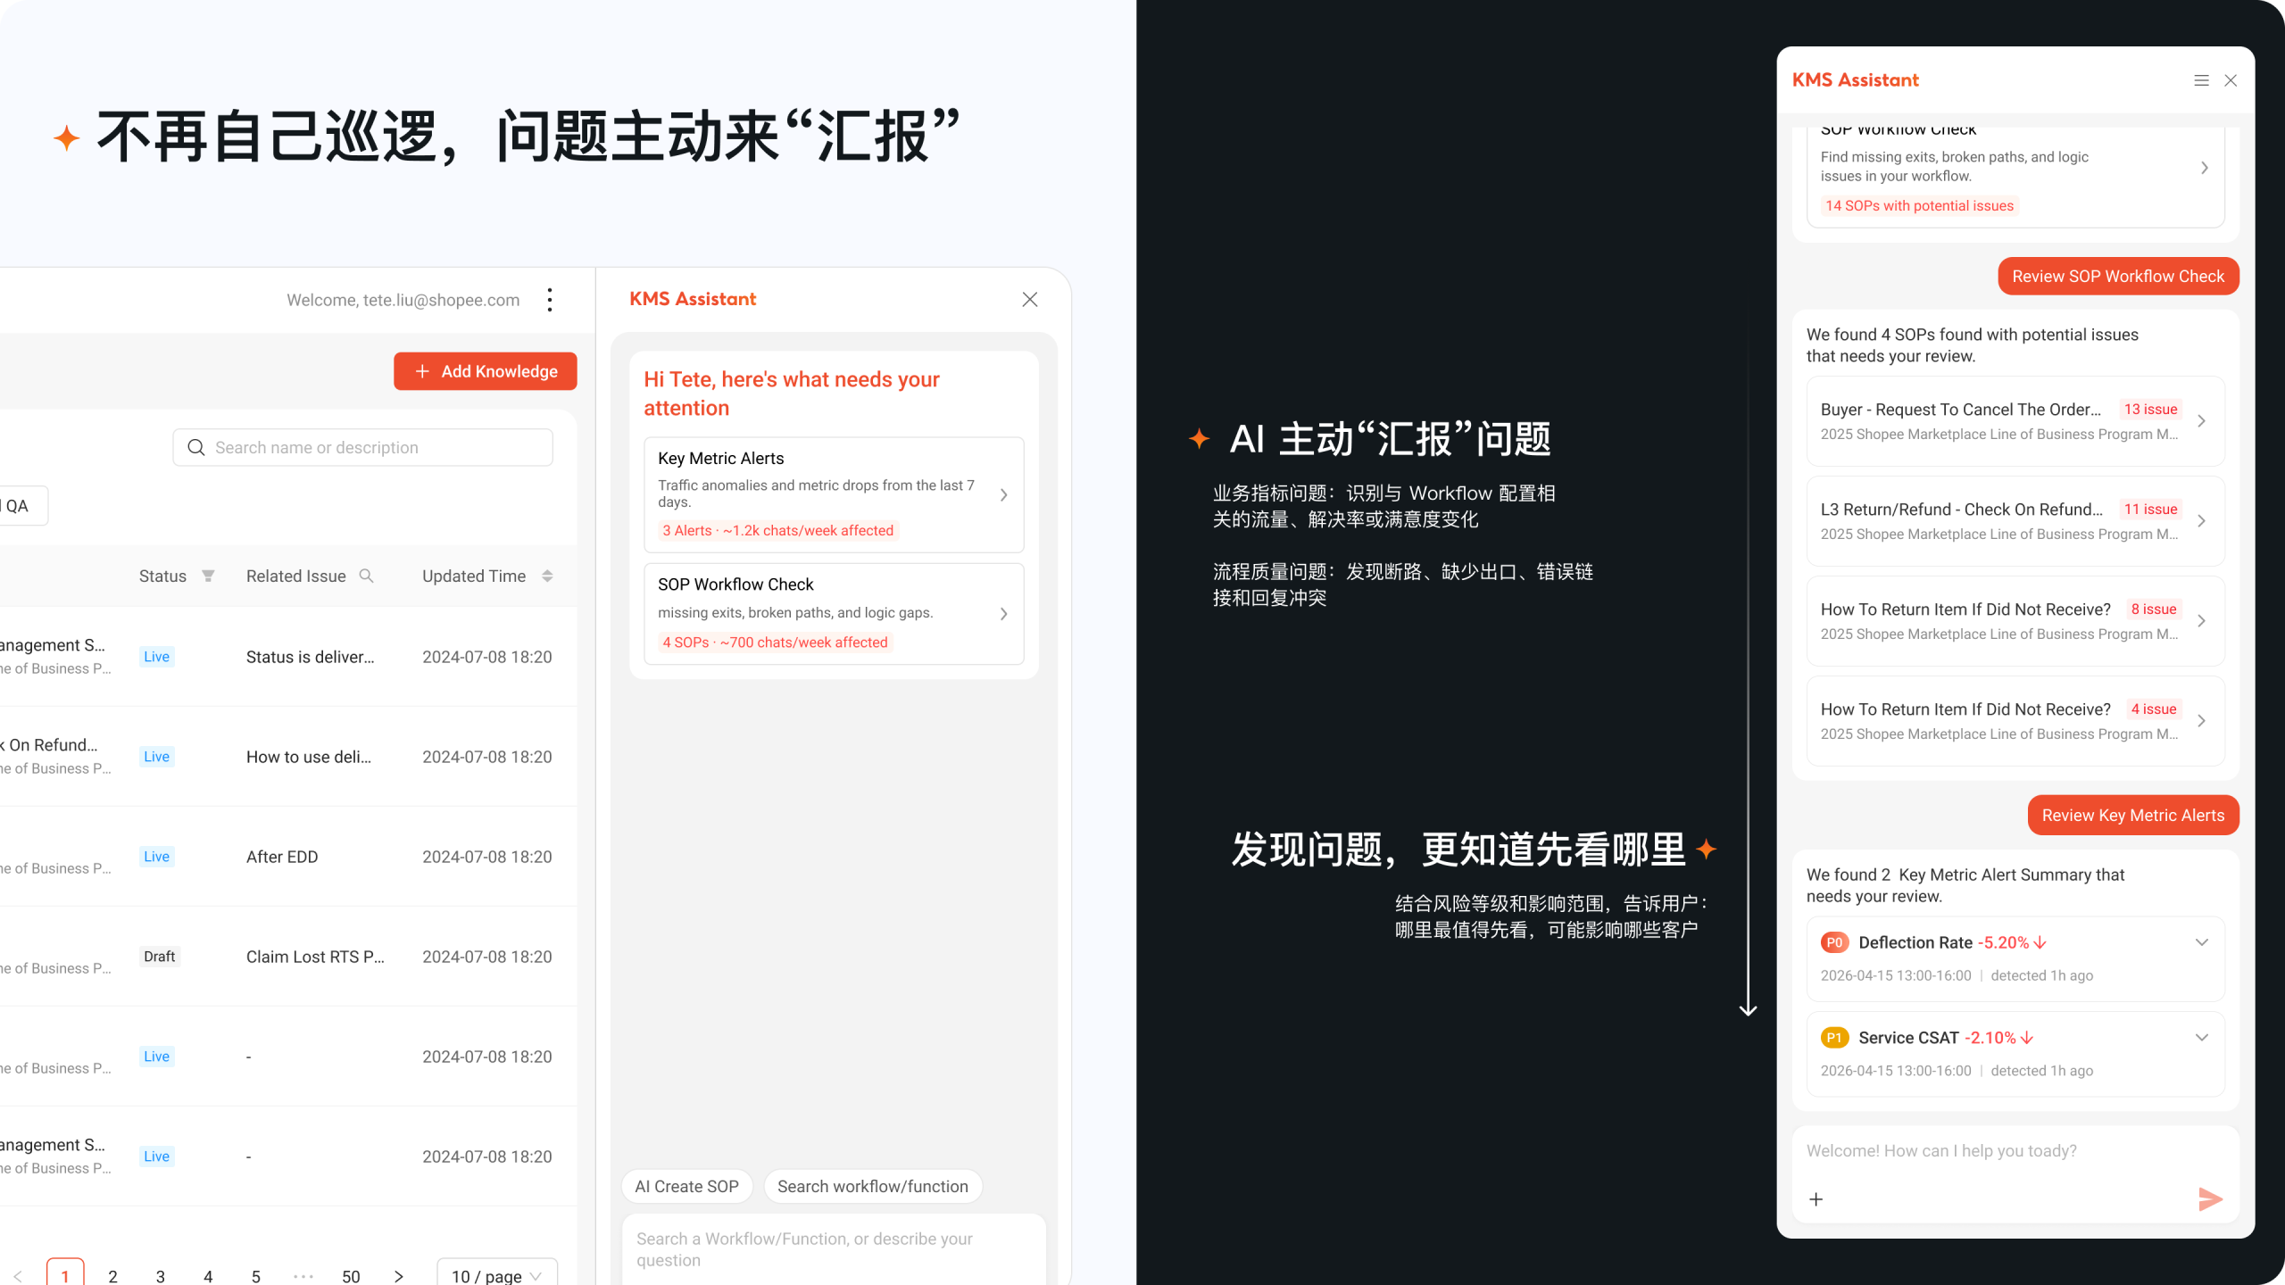Viewport: 2285px width, 1285px height.
Task: Open left panel SOP Workflow Check chevron
Action: (x=1004, y=614)
